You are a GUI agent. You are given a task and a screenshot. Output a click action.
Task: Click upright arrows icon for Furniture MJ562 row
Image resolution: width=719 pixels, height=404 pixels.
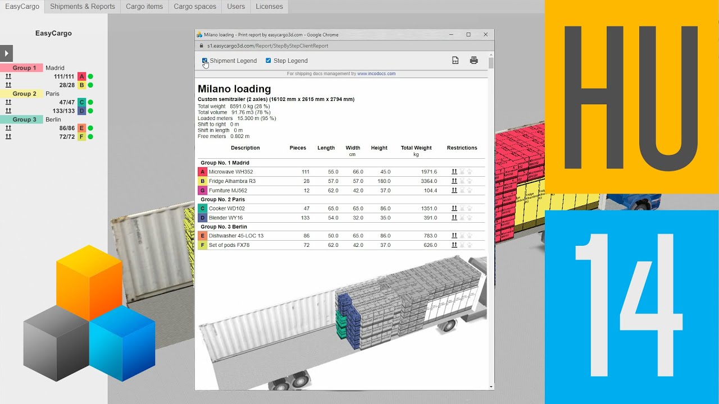tap(454, 190)
